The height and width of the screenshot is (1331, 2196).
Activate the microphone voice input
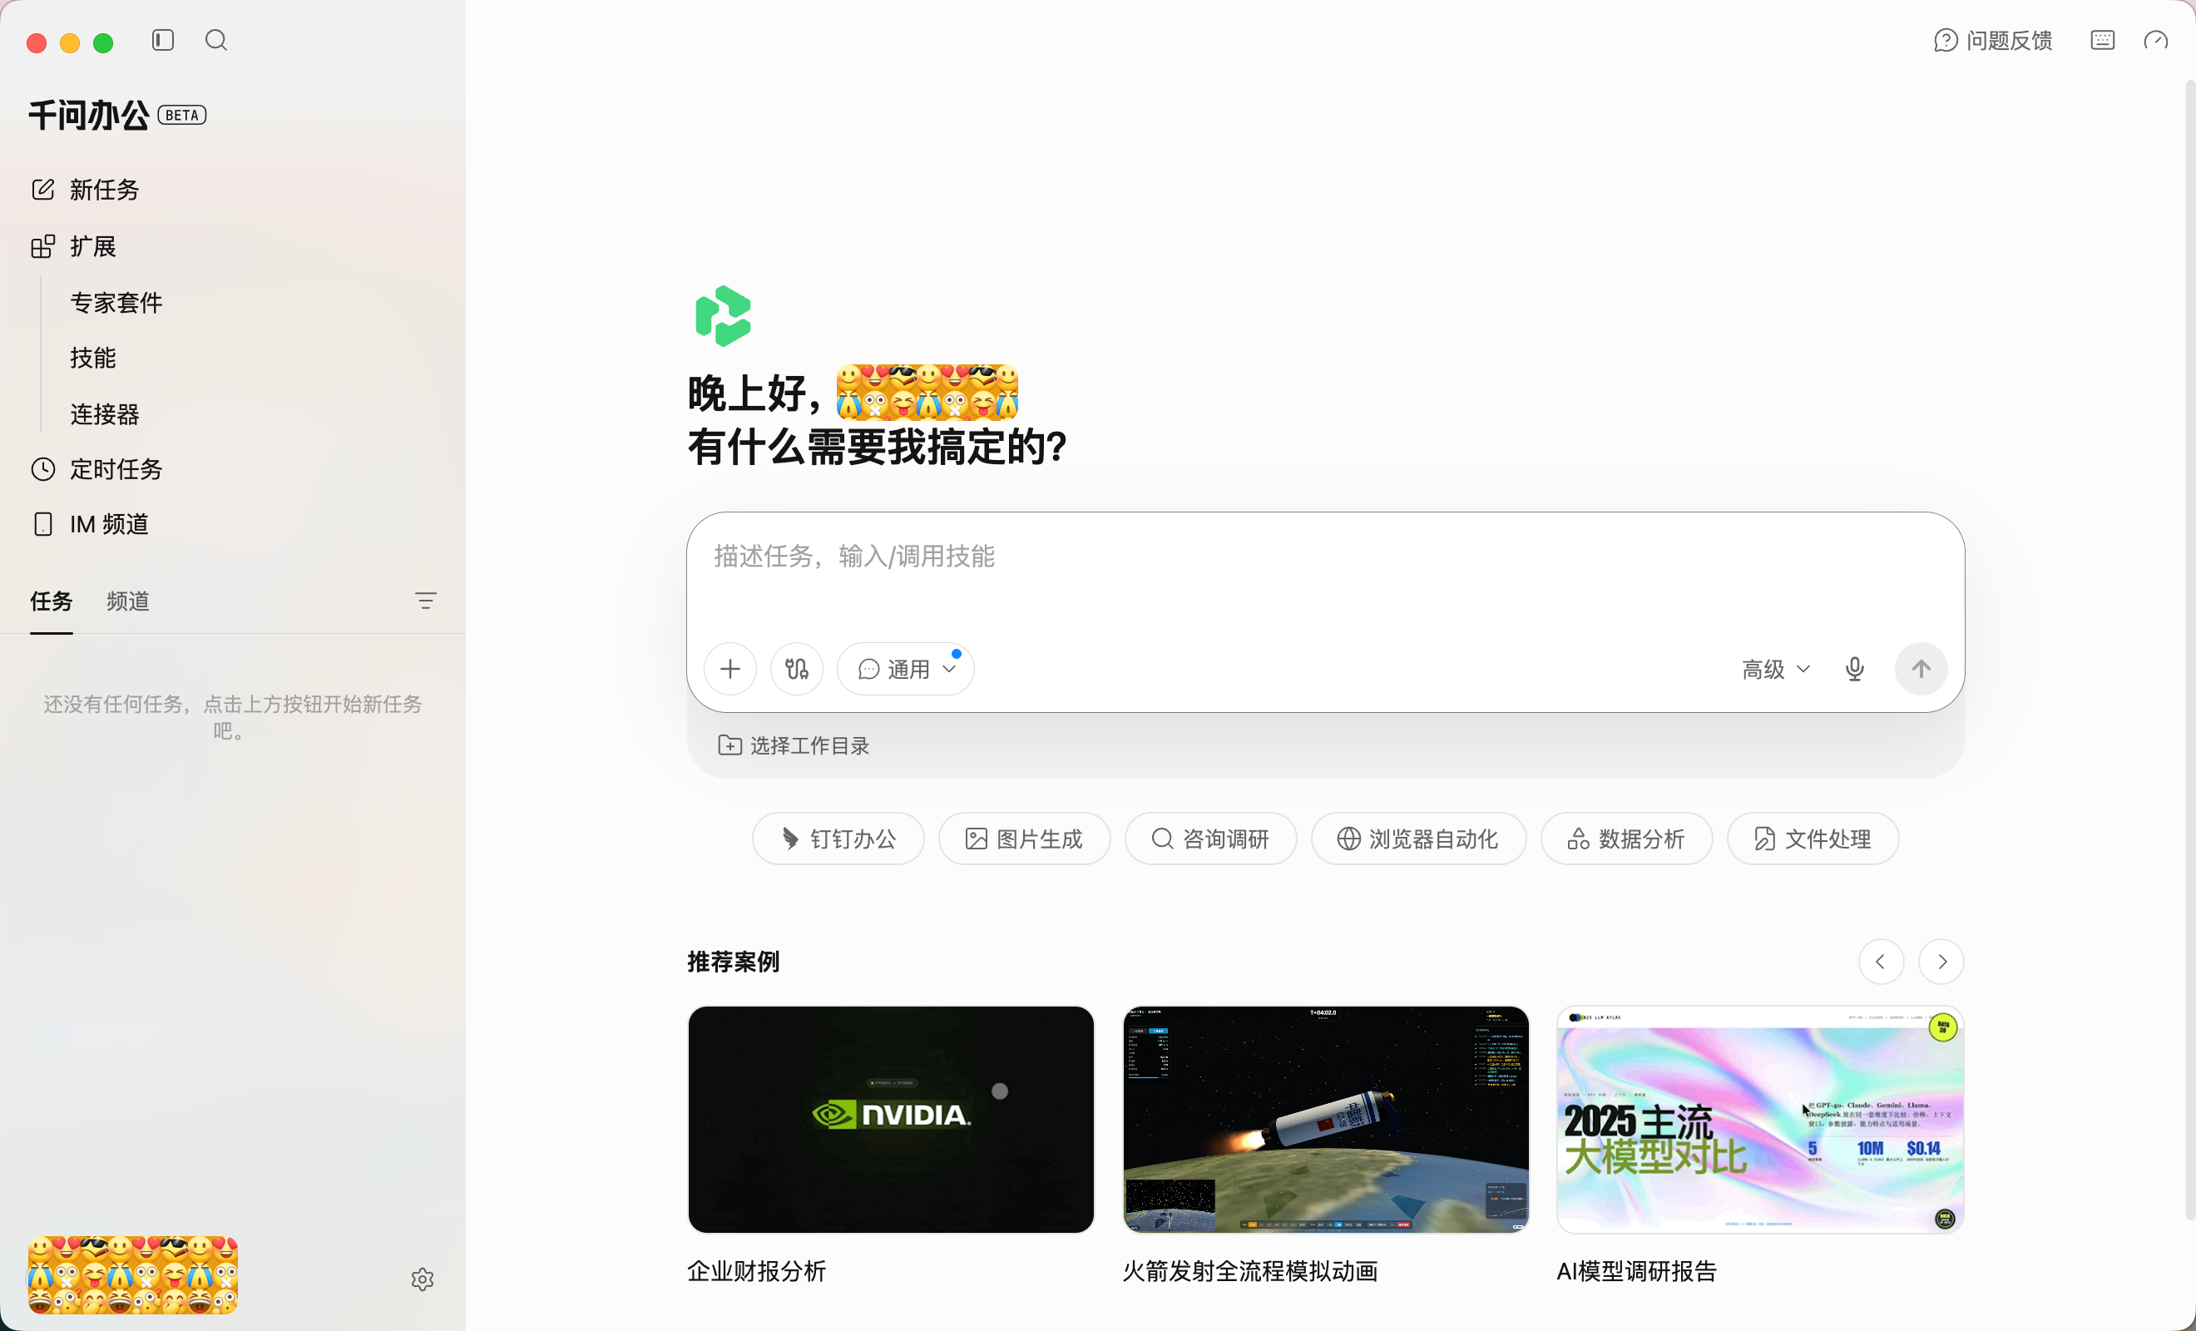point(1855,669)
